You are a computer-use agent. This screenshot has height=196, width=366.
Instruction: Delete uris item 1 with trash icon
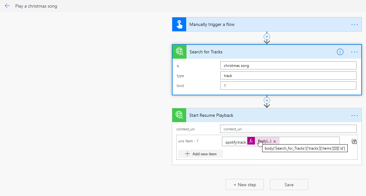click(354, 142)
